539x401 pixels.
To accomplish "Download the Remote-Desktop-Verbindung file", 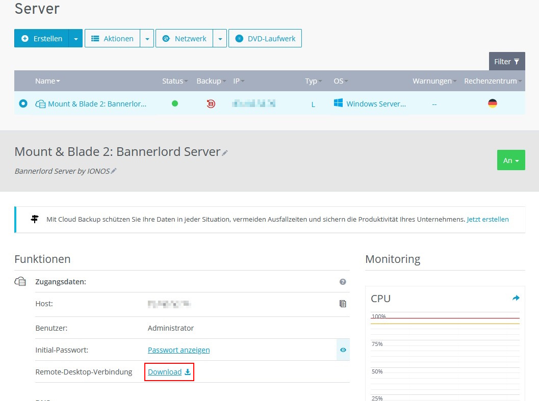I will point(169,372).
